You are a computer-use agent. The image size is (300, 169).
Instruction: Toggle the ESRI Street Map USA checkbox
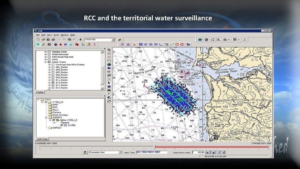[x=49, y=57]
